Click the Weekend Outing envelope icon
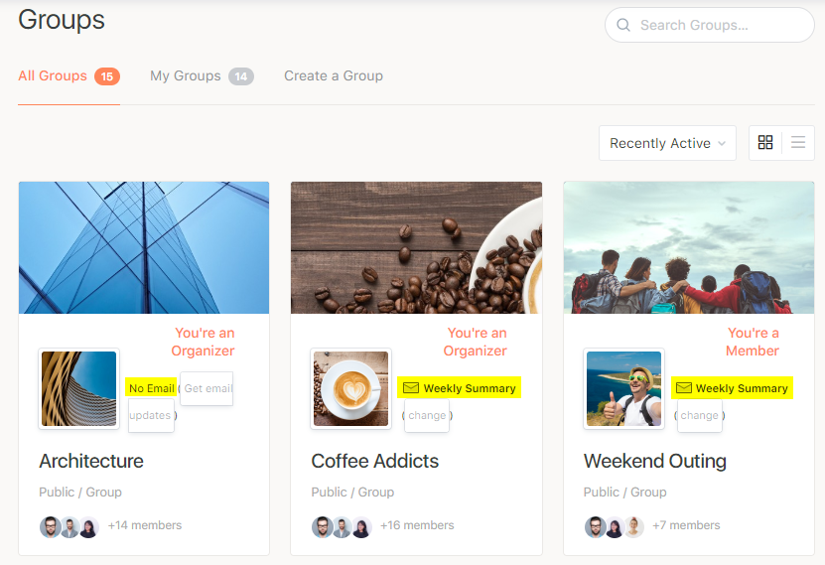The height and width of the screenshot is (565, 825). [683, 388]
